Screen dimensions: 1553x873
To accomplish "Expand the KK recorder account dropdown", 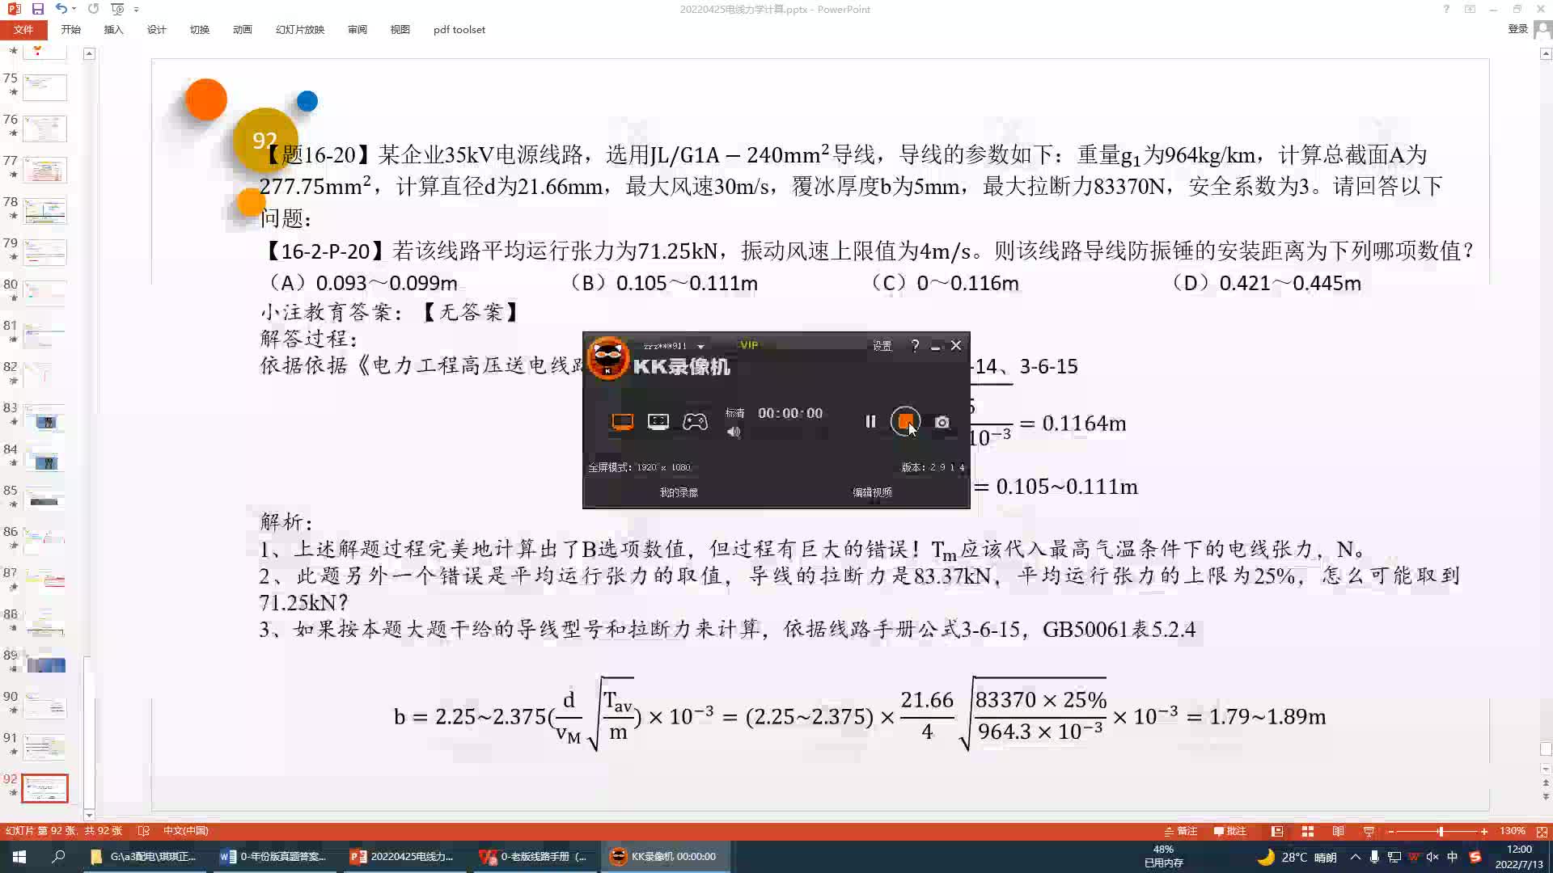I will (x=700, y=347).
